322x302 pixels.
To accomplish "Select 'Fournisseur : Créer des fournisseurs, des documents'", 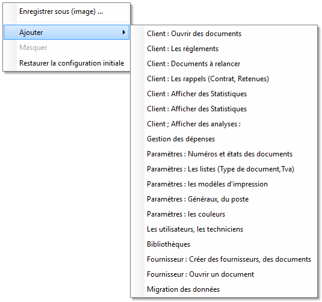I will click(224, 259).
